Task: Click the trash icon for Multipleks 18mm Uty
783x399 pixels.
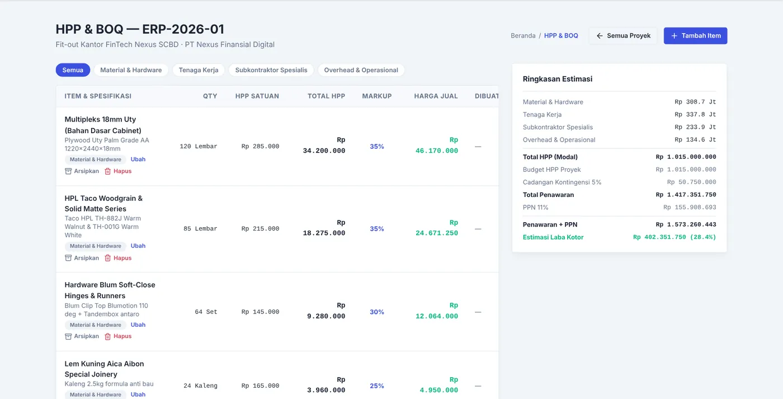Action: pyautogui.click(x=108, y=171)
